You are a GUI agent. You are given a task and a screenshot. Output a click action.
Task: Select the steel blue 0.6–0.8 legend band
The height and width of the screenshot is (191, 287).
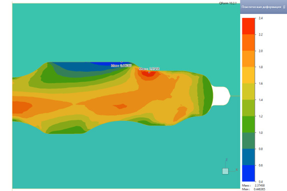click(248, 157)
